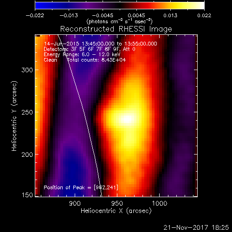Click the 21-Nov-2017 18:25 timestamp

pos(196,227)
